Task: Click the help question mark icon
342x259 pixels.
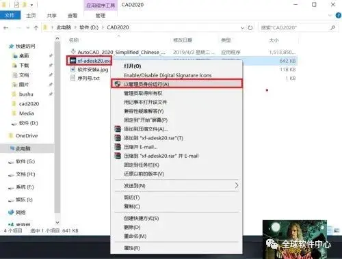Action: coord(339,16)
